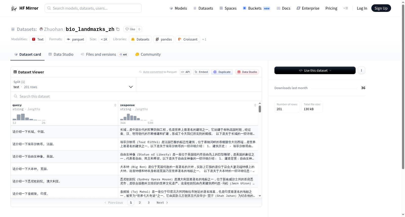The height and width of the screenshot is (217, 405).
Task: Go to page 3 of results
Action: pos(149,203)
